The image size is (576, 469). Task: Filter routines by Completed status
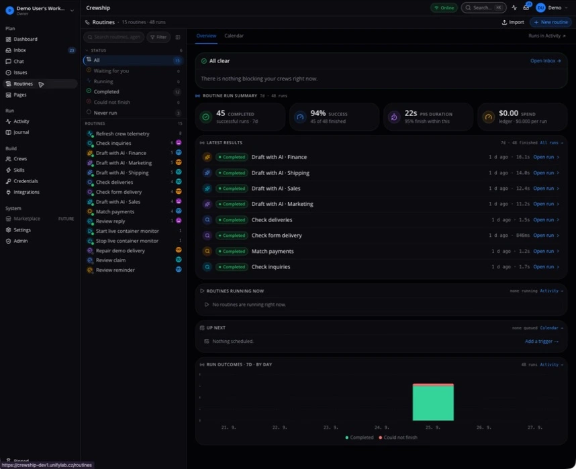[x=134, y=91]
